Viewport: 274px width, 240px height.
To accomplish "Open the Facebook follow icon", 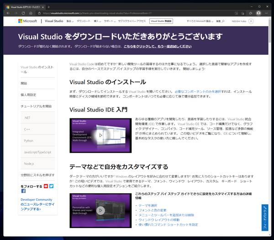I will 23,191.
